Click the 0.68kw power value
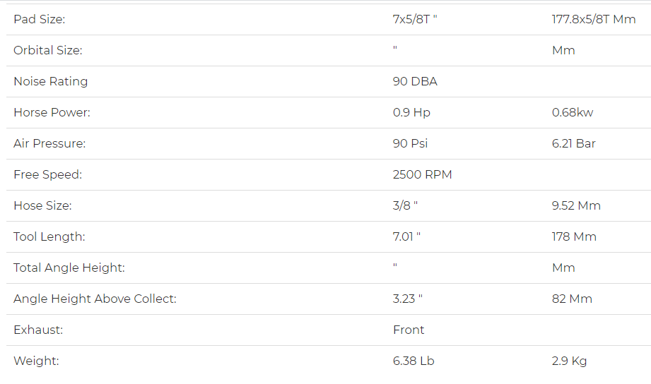 point(573,113)
